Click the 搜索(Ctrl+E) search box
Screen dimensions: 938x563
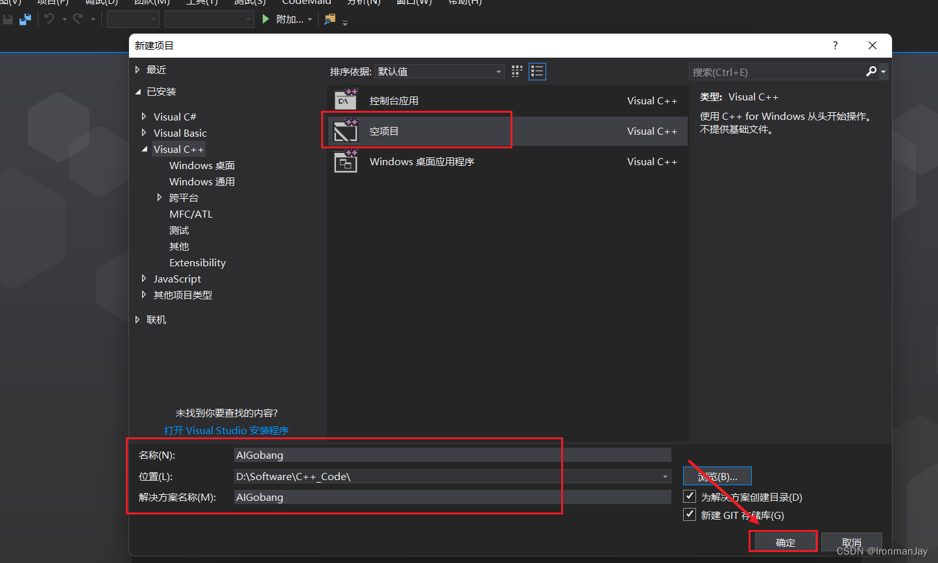click(777, 72)
